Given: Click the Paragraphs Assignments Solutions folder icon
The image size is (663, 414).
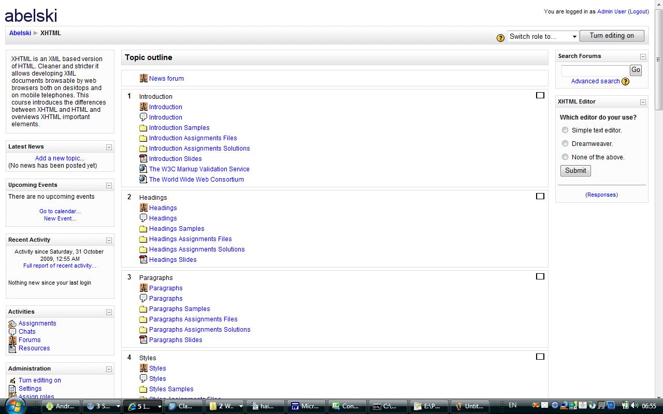Looking at the screenshot, I should point(143,330).
